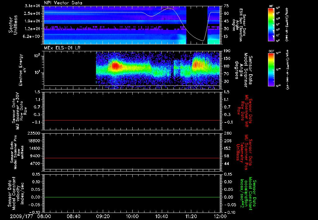The height and width of the screenshot is (220, 318).
Task: Click the 9400 scanner position tick label
Action: coord(35,156)
